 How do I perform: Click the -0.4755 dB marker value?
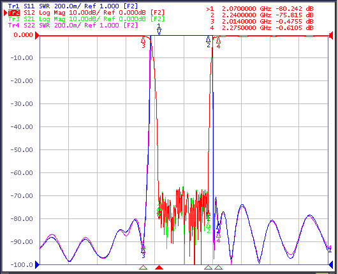(295, 22)
